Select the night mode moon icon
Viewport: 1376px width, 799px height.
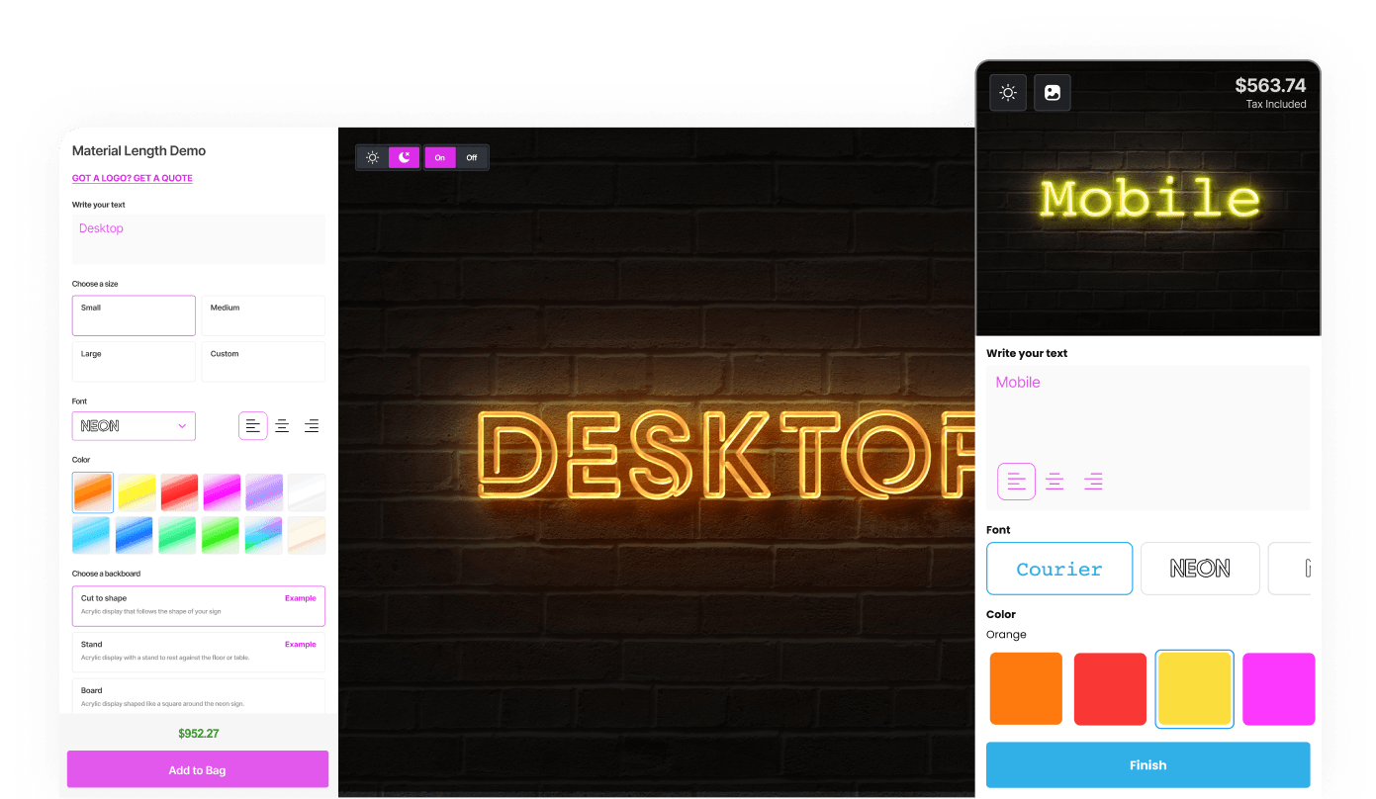click(404, 156)
